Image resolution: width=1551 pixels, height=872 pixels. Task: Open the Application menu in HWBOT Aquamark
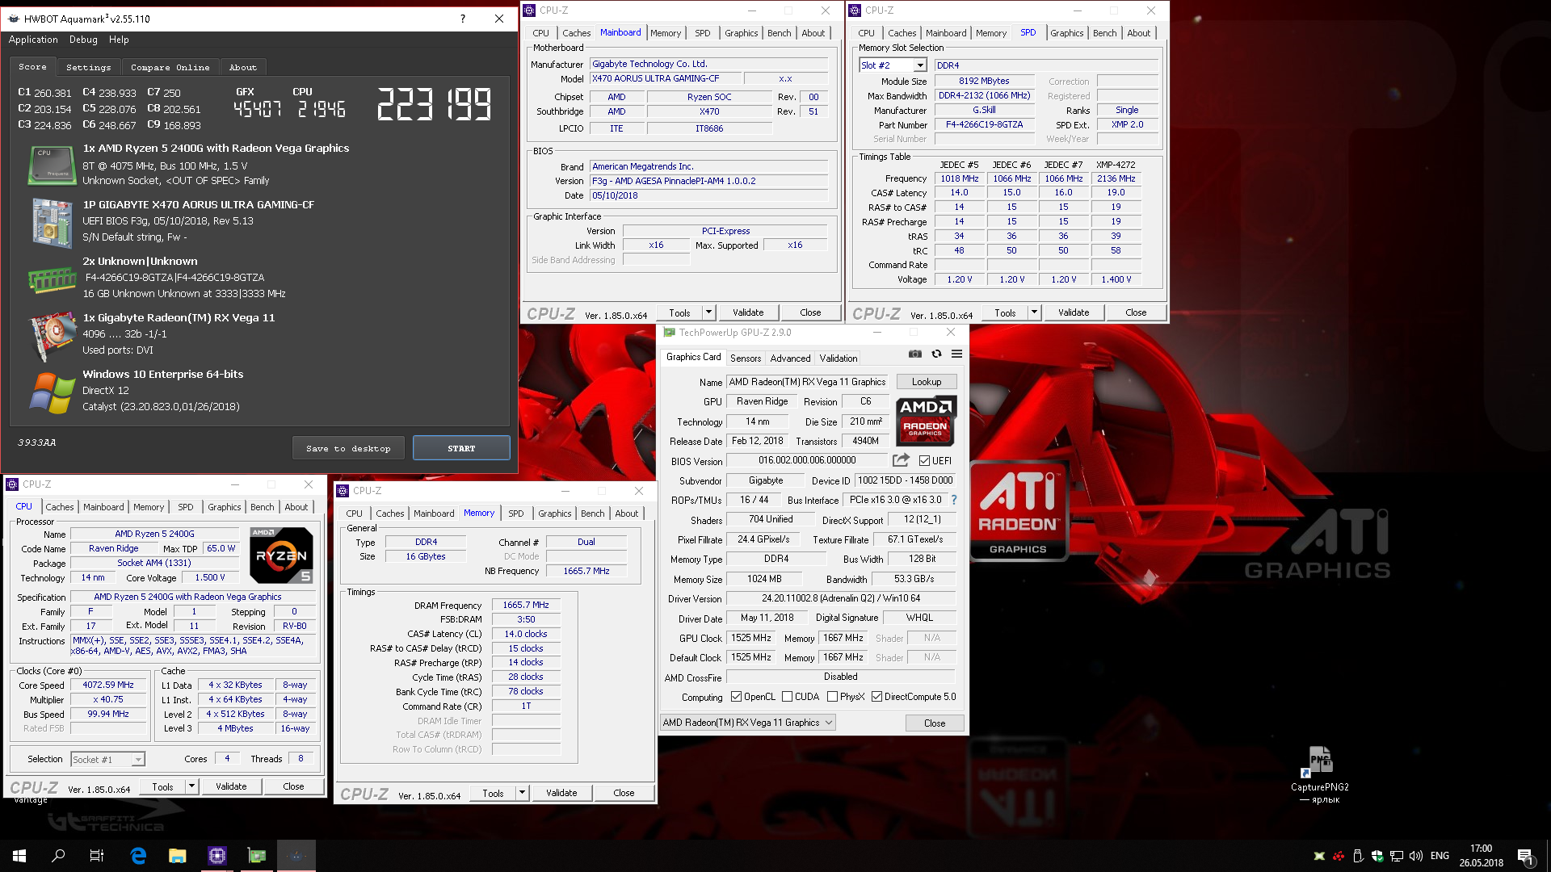[33, 40]
